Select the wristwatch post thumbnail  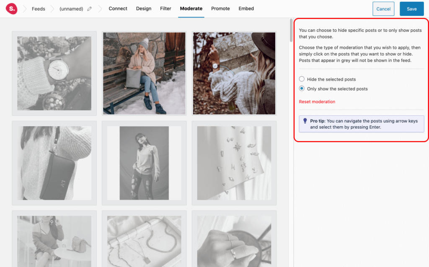click(x=54, y=74)
